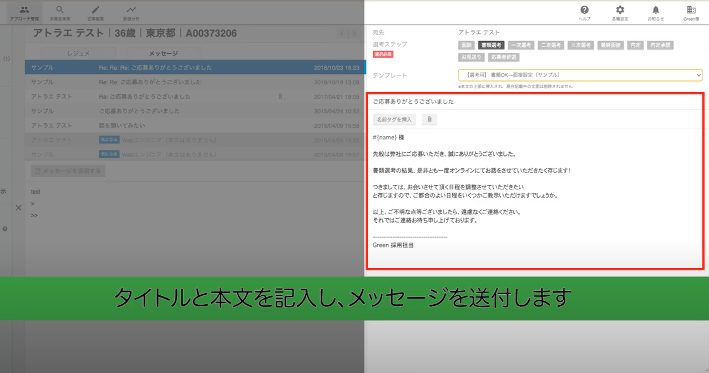Open message dated 2017/04/21 19:05
Image resolution: width=709 pixels, height=373 pixels.
tap(195, 97)
